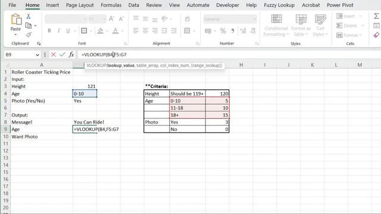The image size is (381, 214).
Task: Open the Clipboard dialog launcher
Action: 39,43
